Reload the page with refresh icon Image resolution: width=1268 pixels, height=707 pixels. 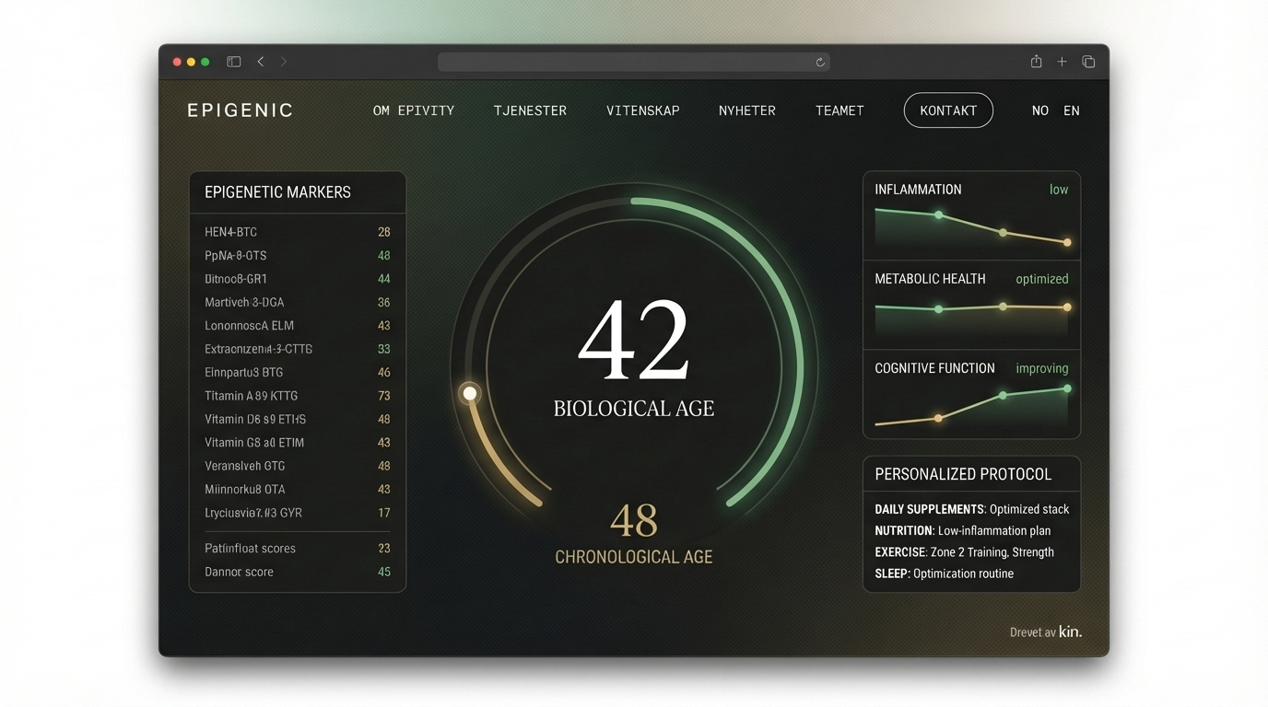[820, 62]
